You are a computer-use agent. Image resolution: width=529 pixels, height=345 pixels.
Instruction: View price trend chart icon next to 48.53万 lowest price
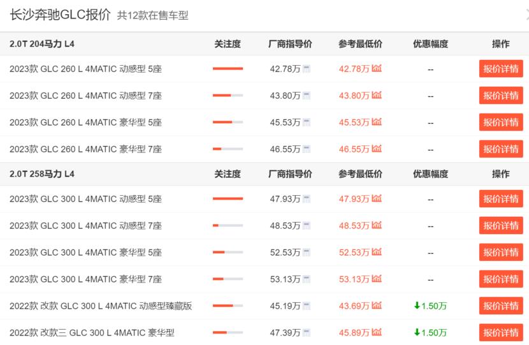[x=377, y=225]
